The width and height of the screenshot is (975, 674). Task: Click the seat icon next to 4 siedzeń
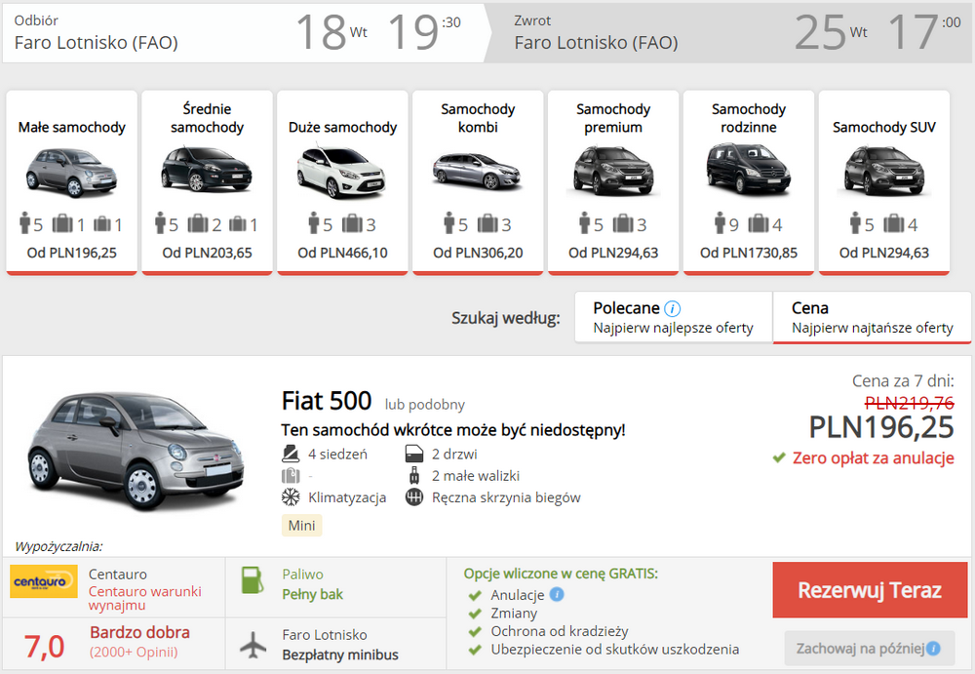tap(290, 454)
